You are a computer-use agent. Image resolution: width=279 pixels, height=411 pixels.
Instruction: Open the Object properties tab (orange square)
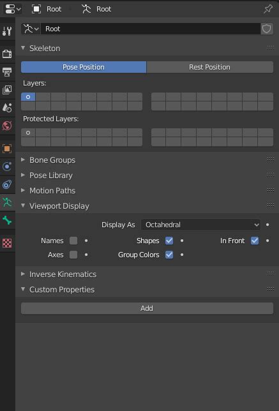[7, 149]
